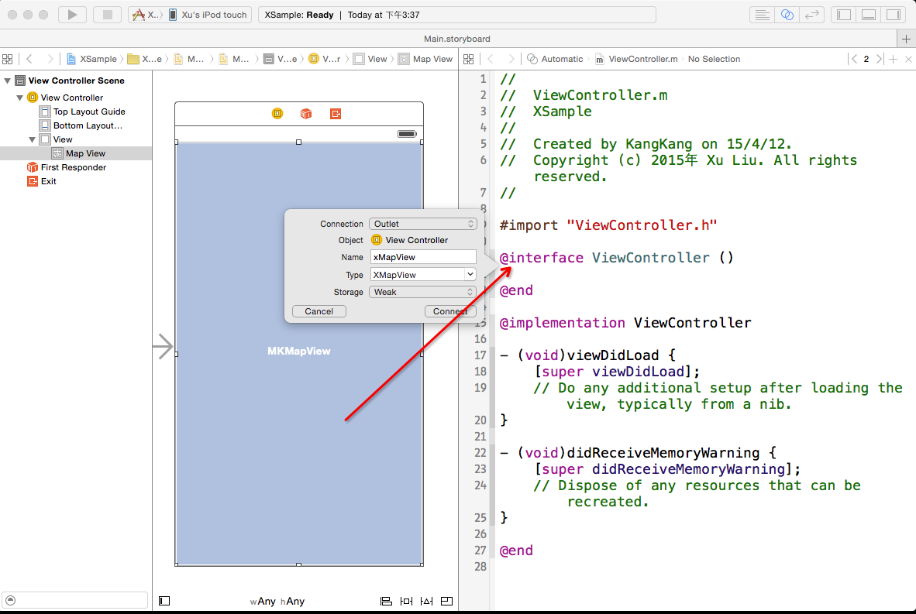
Task: Switch to the Assistant editor mode
Action: pyautogui.click(x=787, y=15)
